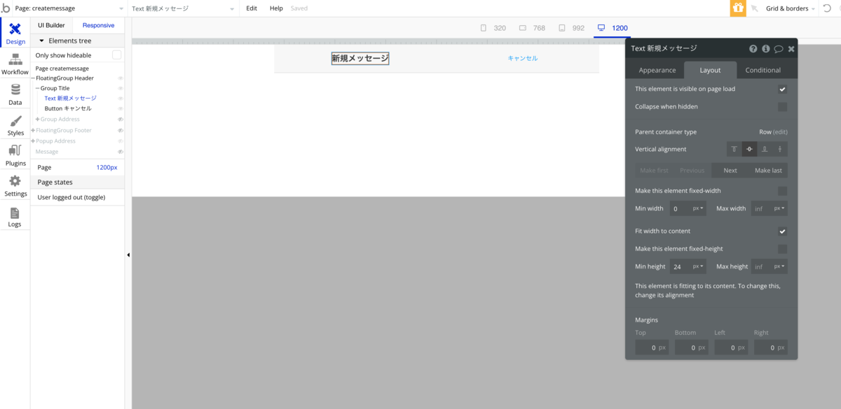The image size is (841, 409).
Task: Open the Styles section
Action: (x=15, y=125)
